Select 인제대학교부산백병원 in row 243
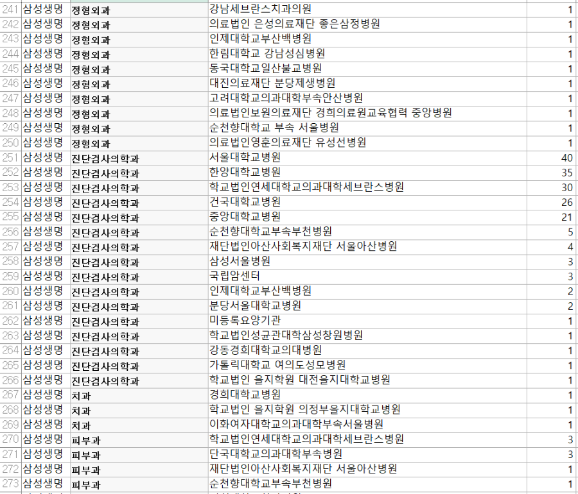 point(367,39)
